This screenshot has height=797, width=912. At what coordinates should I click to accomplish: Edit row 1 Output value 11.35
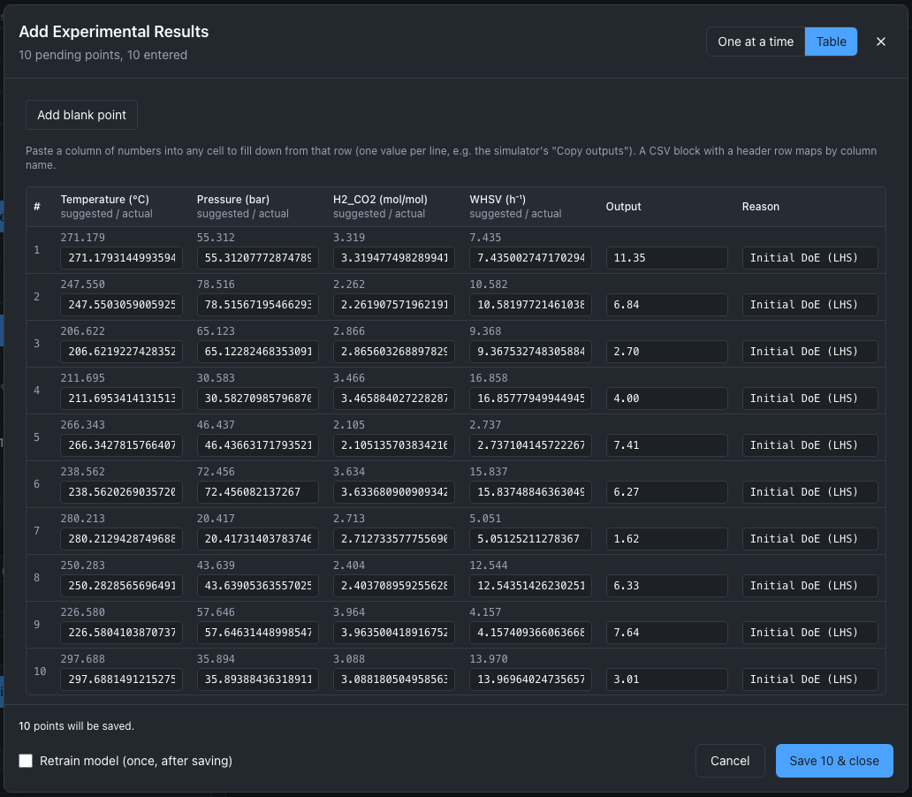pos(666,258)
